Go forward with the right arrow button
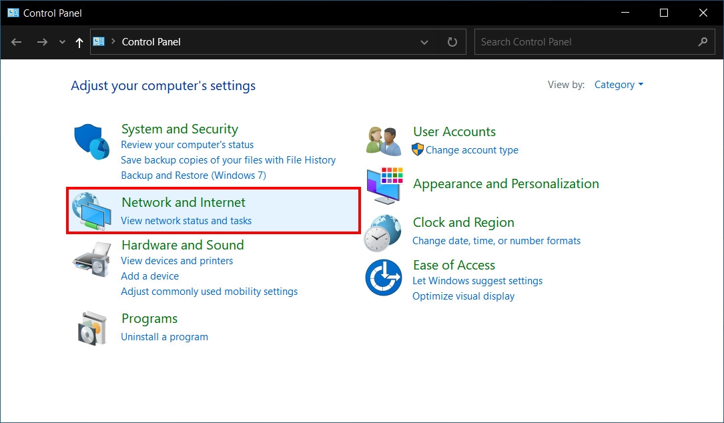Image resolution: width=724 pixels, height=423 pixels. click(x=42, y=42)
